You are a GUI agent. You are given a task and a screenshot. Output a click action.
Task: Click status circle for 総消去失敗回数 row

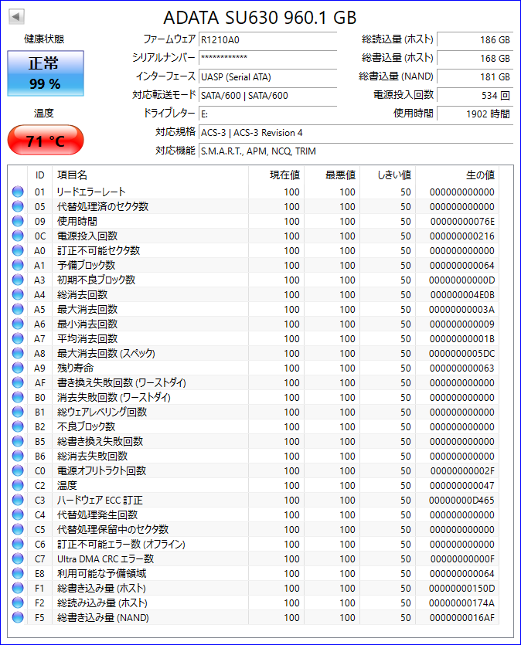[18, 456]
